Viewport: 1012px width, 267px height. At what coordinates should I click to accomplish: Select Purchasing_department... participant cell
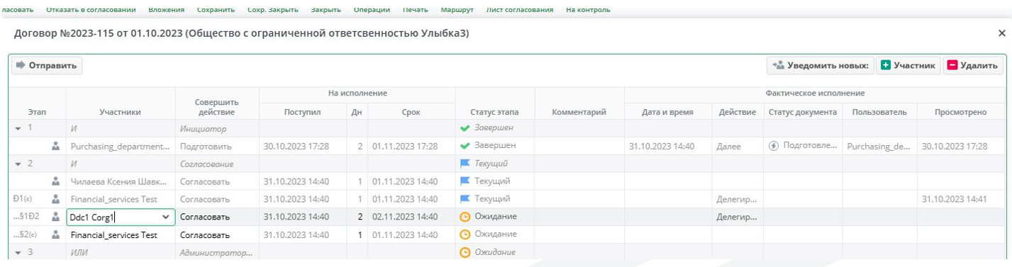click(x=121, y=146)
